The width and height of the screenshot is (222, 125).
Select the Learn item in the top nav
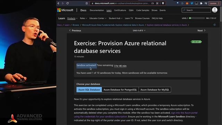pos(109,10)
